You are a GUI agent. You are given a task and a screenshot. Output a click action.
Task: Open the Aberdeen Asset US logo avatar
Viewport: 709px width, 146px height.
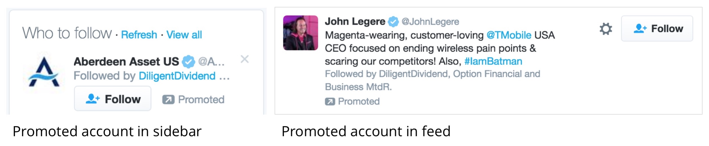click(44, 72)
